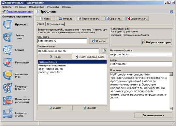The width and height of the screenshot is (176, 126).
Task: Select keyword статистика сайта
Action: coord(72,69)
